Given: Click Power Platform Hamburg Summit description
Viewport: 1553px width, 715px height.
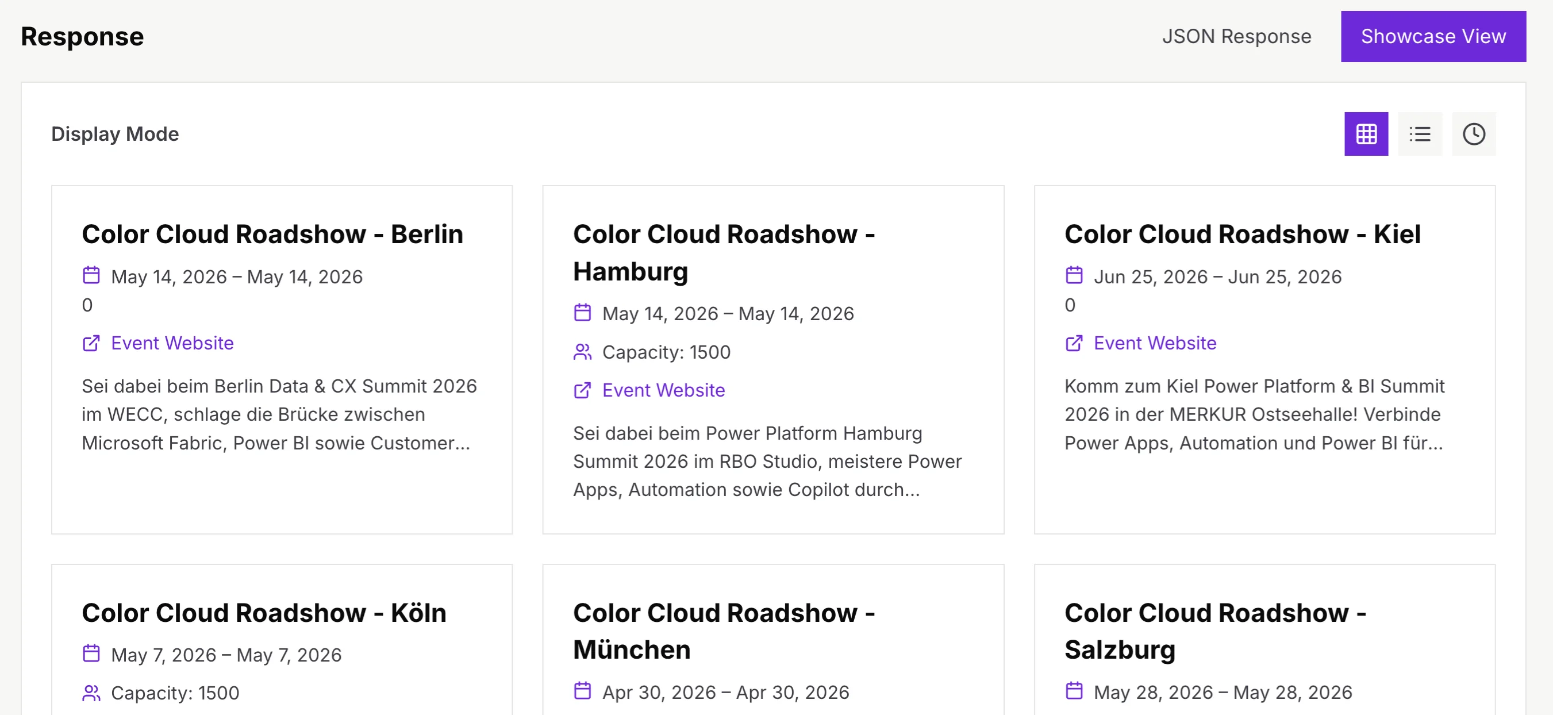Looking at the screenshot, I should [x=767, y=461].
